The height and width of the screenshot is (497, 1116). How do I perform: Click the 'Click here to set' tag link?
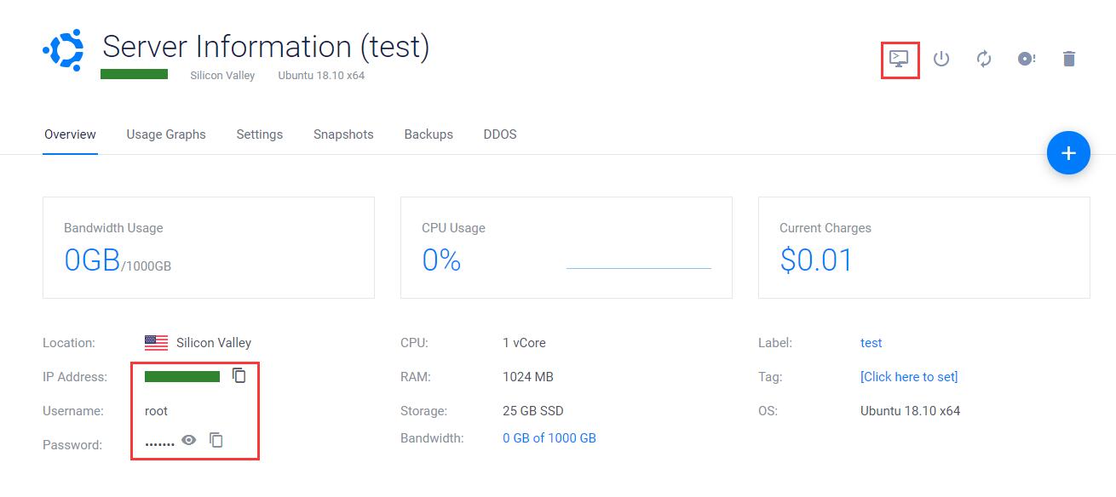point(909,377)
